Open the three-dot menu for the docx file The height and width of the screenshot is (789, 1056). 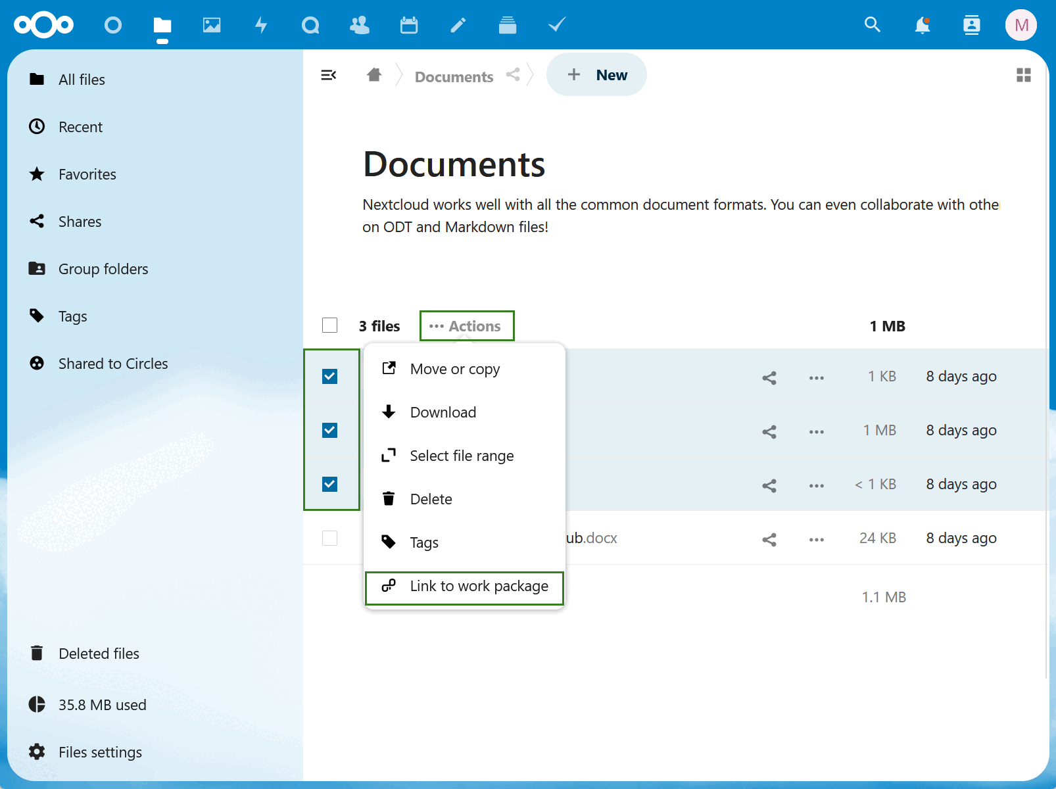[816, 539]
